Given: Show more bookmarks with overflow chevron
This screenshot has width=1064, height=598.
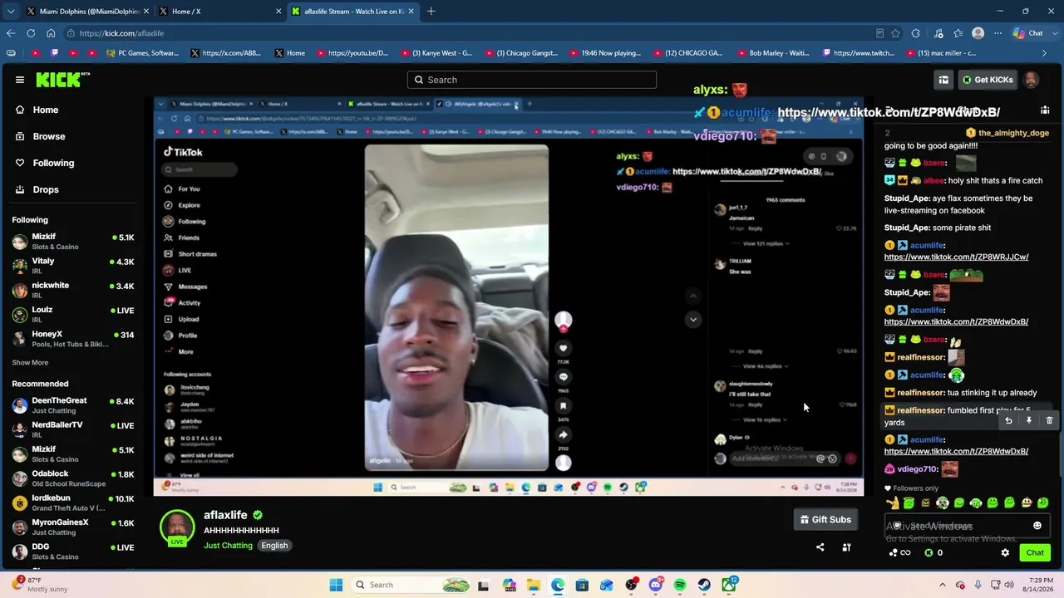Looking at the screenshot, I should pos(1045,53).
